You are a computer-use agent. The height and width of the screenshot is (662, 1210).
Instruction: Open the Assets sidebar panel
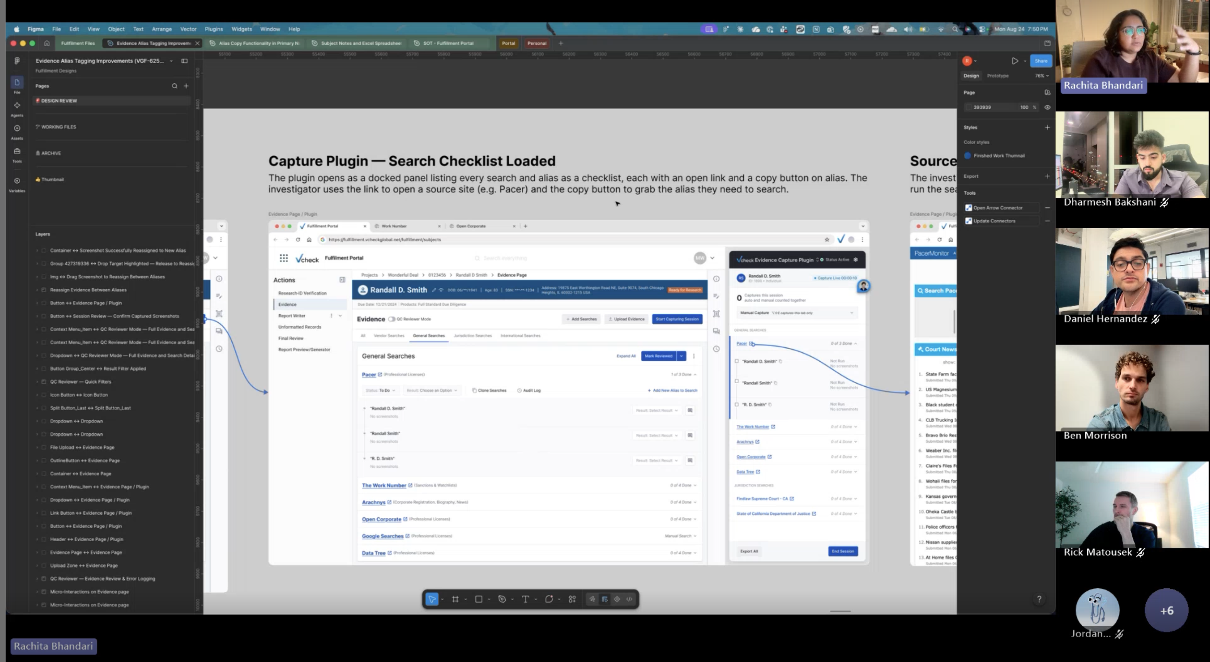coord(17,131)
